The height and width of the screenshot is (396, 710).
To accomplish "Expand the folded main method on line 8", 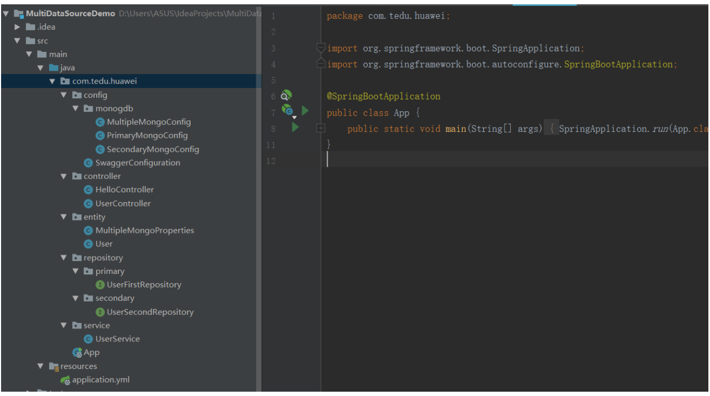I will (321, 129).
